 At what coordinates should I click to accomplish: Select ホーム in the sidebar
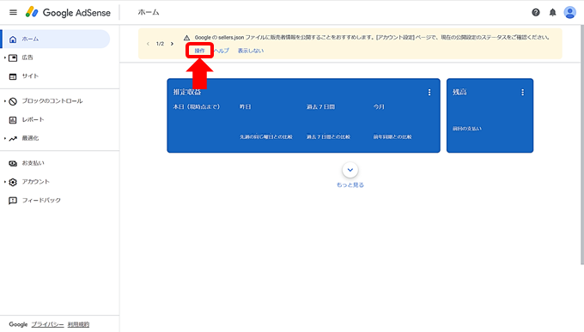[55, 39]
